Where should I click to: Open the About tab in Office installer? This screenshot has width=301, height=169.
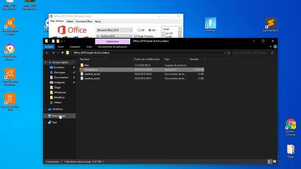[98, 22]
